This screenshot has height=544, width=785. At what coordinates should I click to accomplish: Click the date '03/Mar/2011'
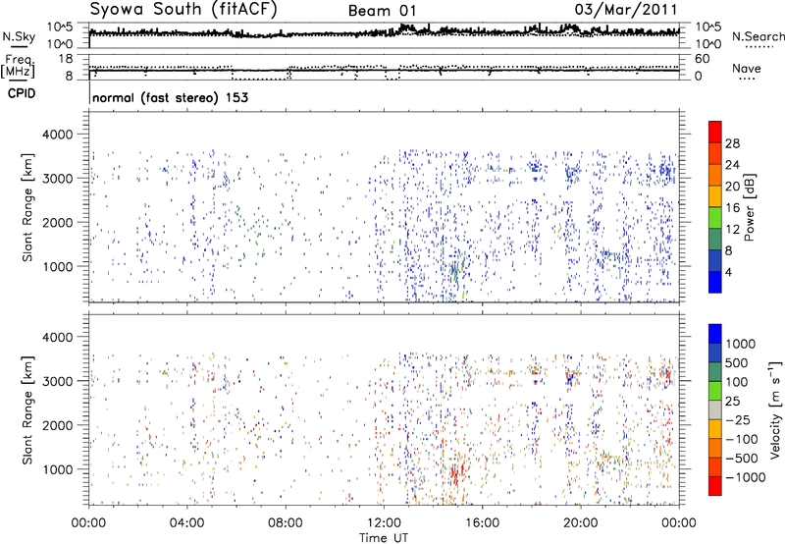[x=626, y=10]
